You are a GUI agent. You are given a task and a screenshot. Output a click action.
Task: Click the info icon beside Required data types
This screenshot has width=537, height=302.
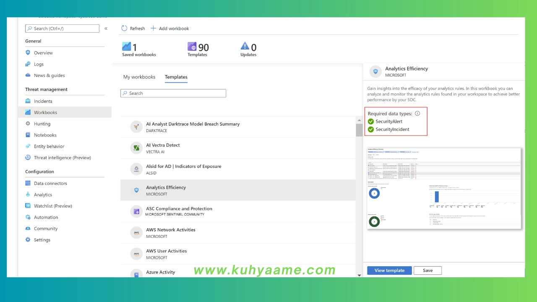pos(417,114)
